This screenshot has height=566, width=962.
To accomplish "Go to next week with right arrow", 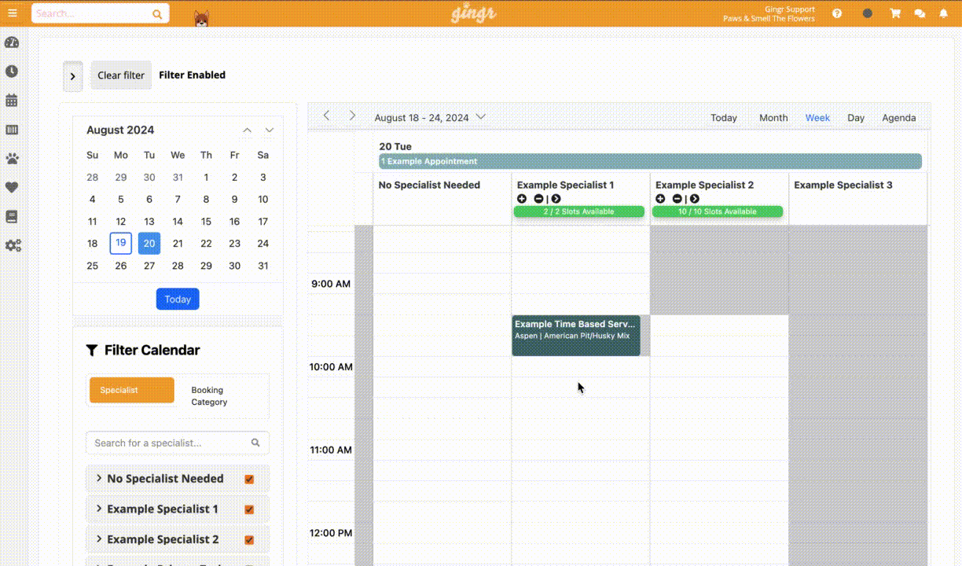I will pyautogui.click(x=352, y=116).
